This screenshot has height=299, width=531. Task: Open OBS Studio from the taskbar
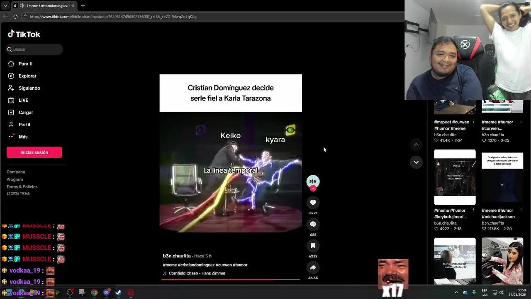coord(70,292)
